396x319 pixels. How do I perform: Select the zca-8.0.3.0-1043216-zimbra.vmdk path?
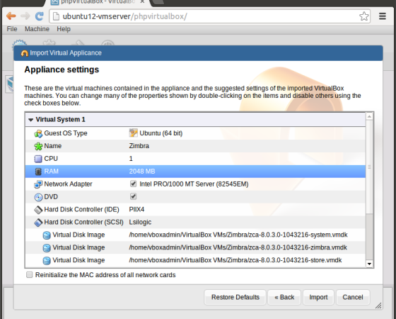[x=238, y=247]
